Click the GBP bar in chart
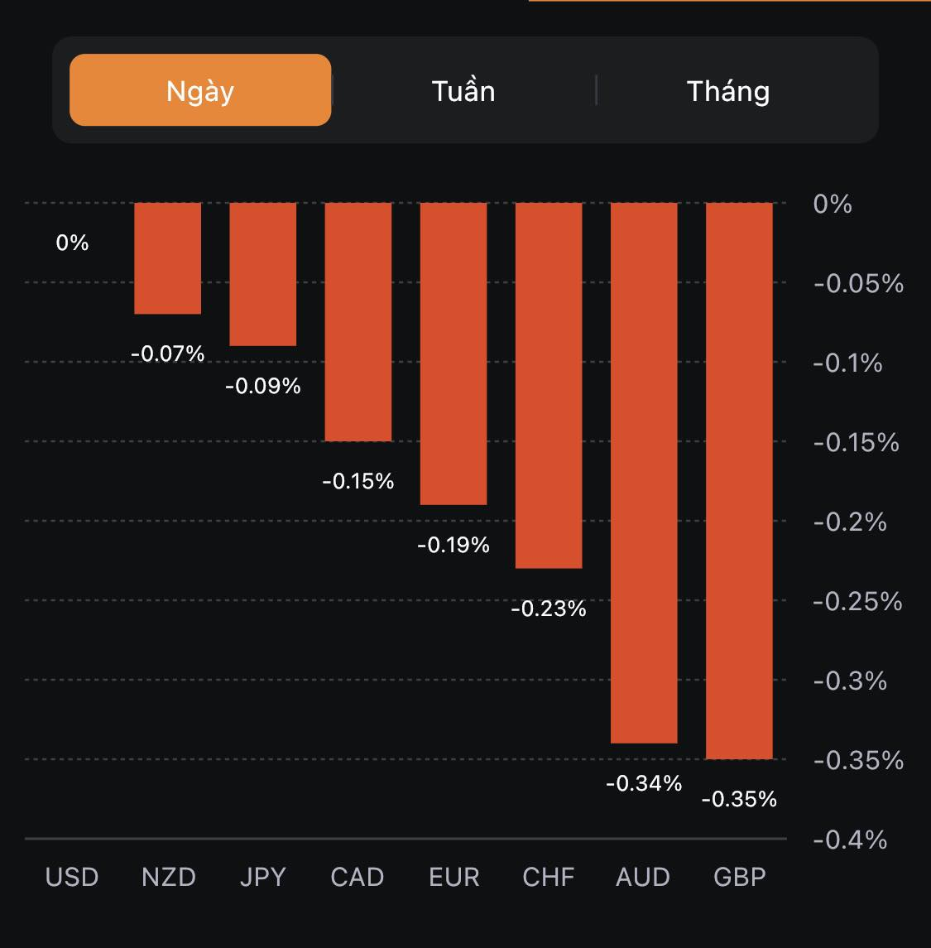The height and width of the screenshot is (948, 931). 739,480
